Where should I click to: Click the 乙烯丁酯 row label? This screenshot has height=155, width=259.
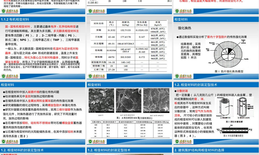(x=99, y=69)
